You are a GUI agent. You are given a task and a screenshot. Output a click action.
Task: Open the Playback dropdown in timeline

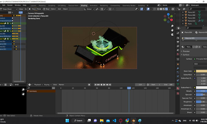click(38, 85)
